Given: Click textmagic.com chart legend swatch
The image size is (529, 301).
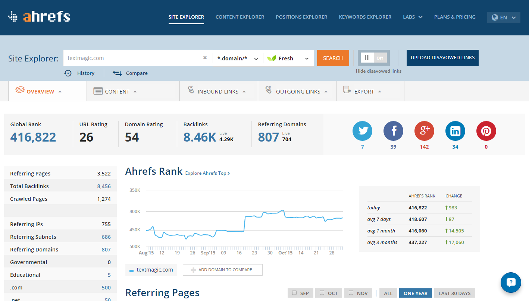Looking at the screenshot, I should click(x=131, y=270).
